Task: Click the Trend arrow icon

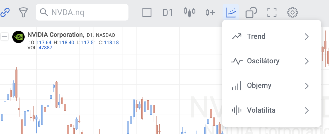Action: (x=237, y=36)
